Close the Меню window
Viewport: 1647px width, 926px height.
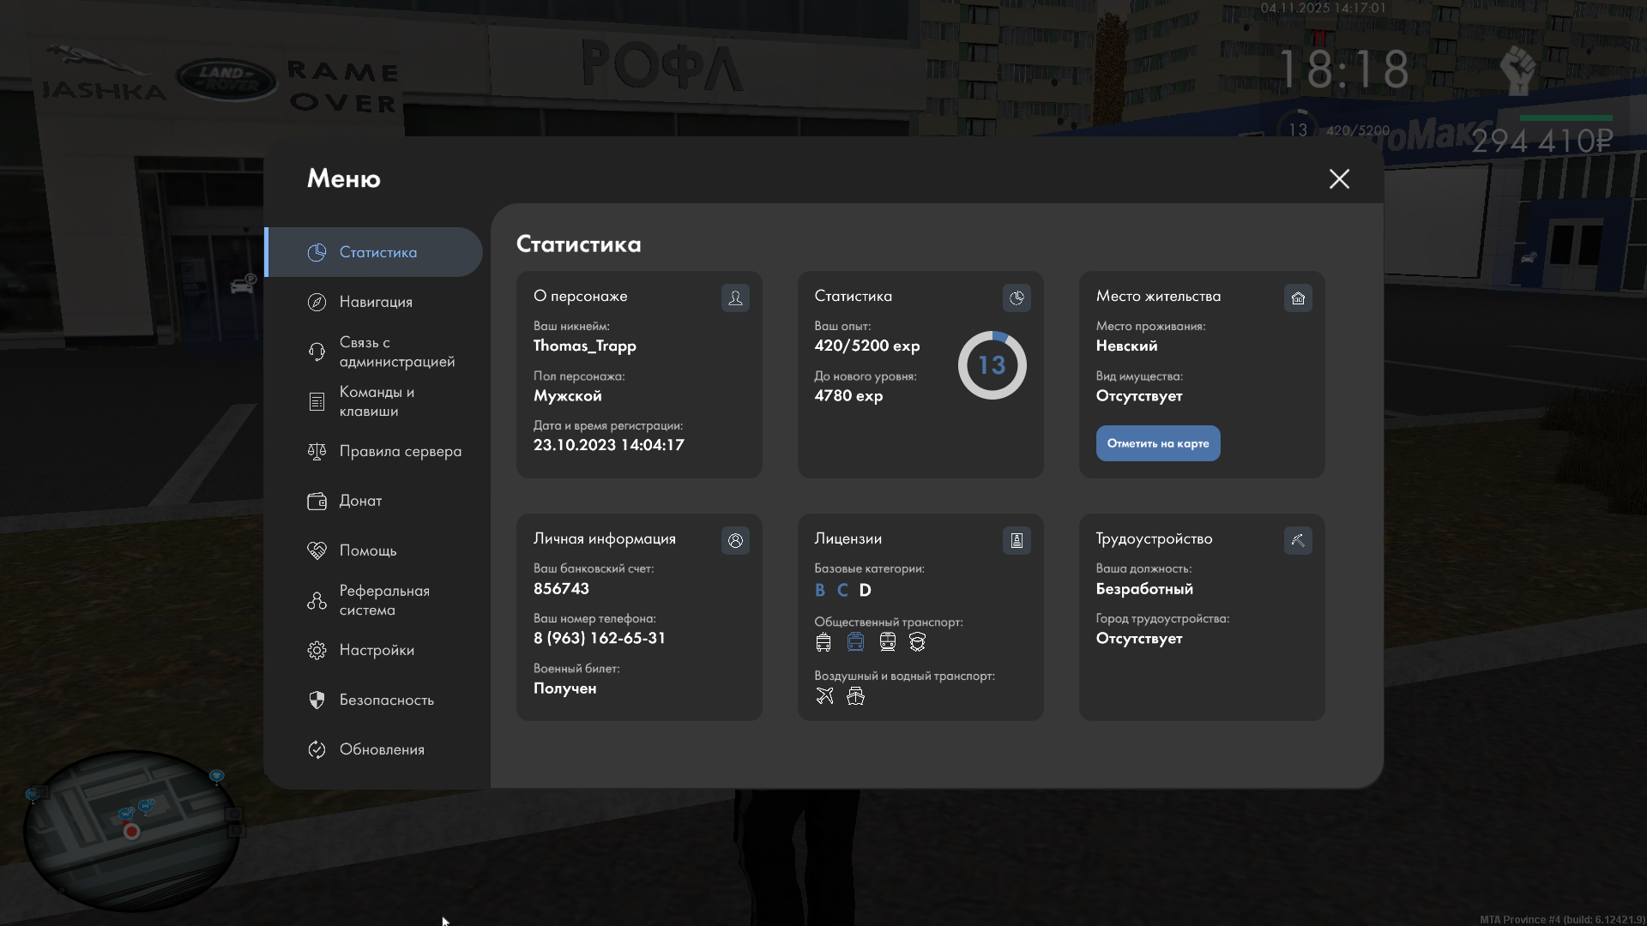pyautogui.click(x=1339, y=178)
